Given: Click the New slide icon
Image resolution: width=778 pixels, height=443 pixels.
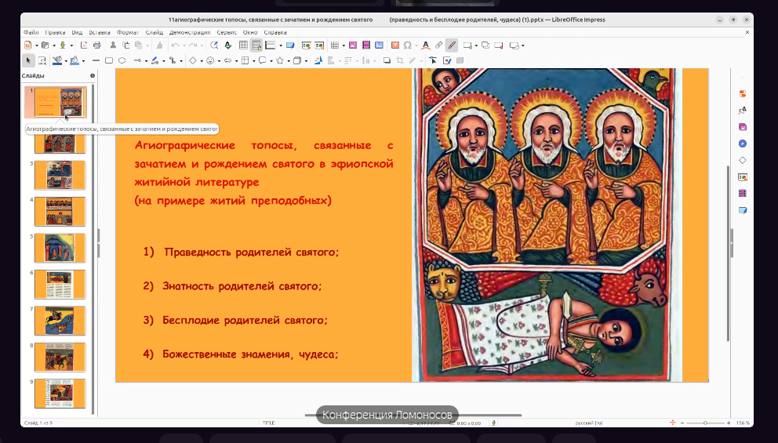Looking at the screenshot, I should click(x=467, y=45).
